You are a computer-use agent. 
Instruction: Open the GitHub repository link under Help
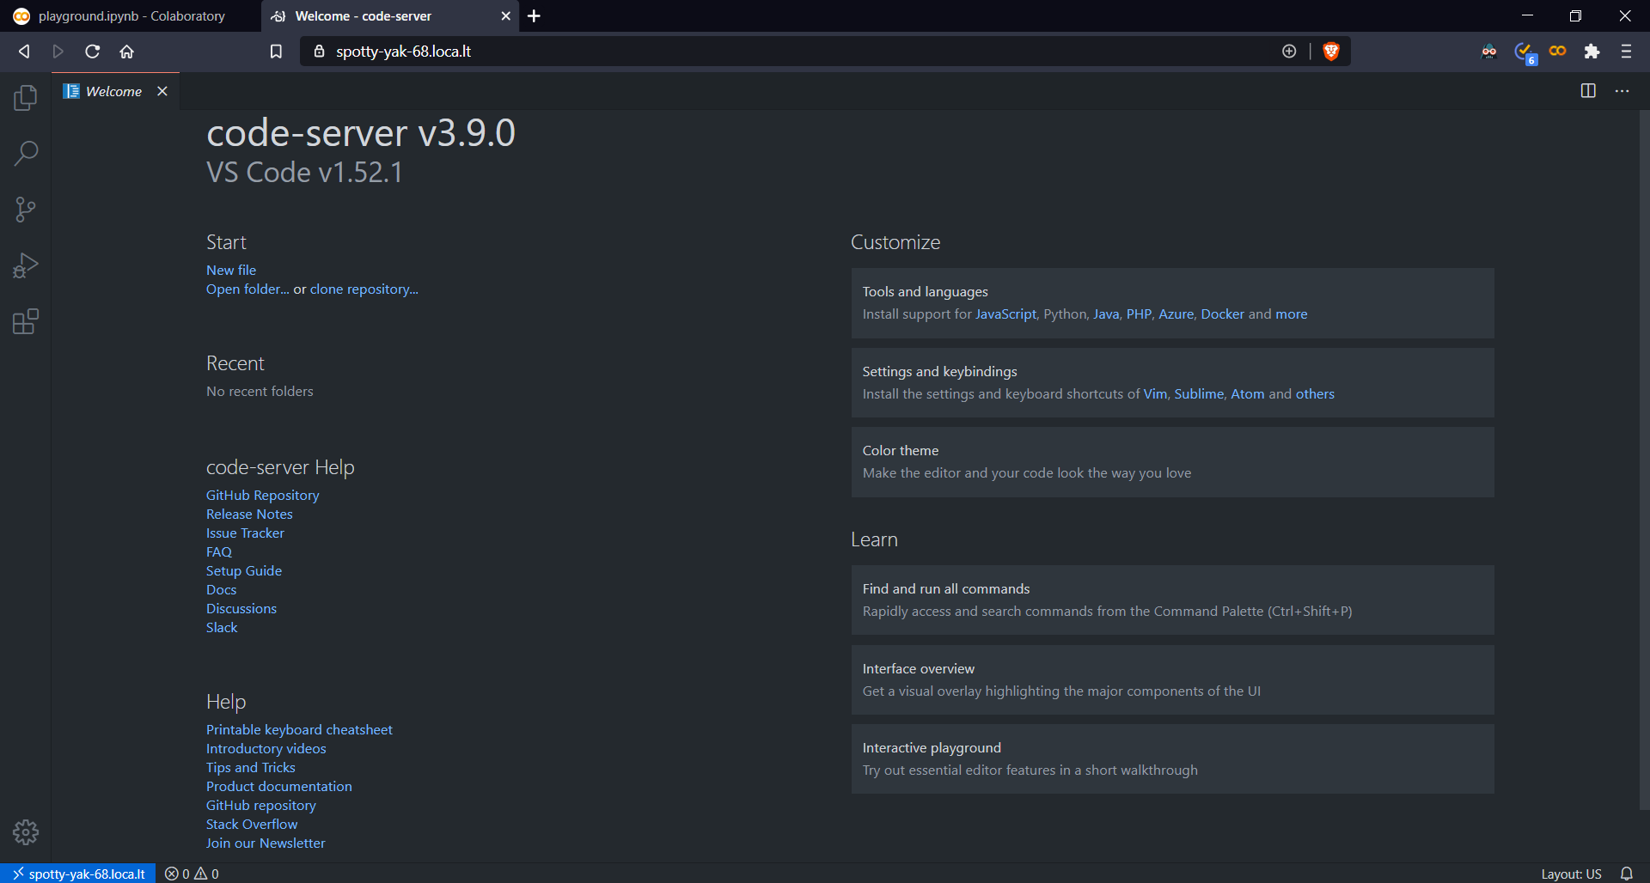pos(261,805)
